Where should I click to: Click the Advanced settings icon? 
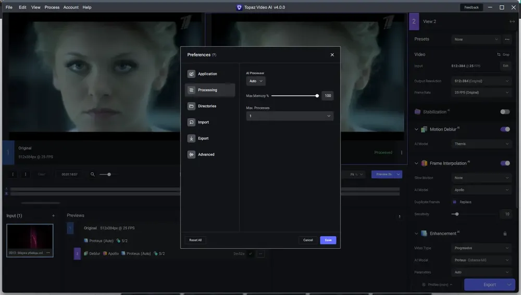(191, 155)
